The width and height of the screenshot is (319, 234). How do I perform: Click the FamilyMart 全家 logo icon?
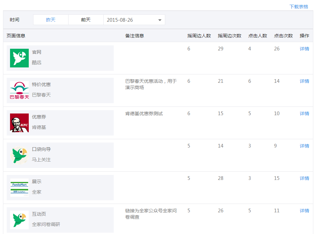tap(19, 188)
